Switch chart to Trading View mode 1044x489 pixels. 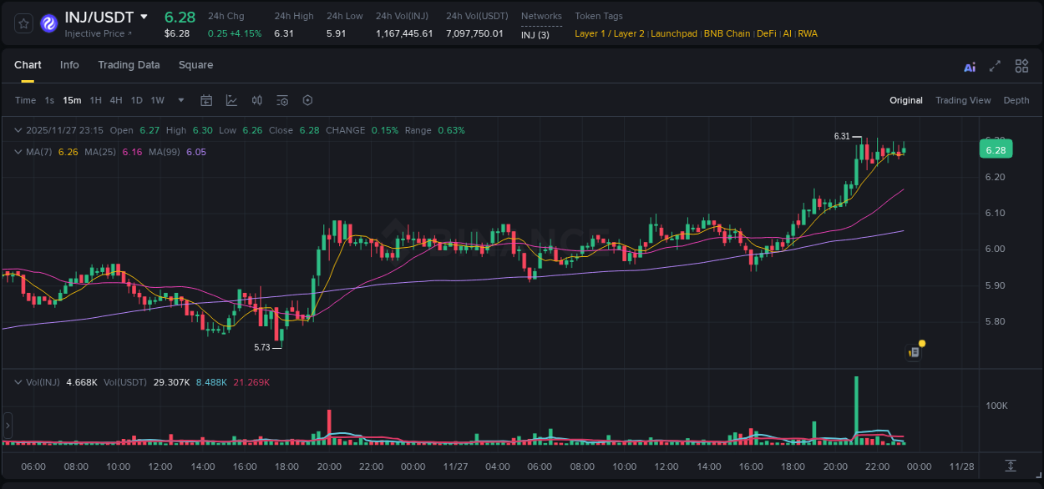(963, 100)
